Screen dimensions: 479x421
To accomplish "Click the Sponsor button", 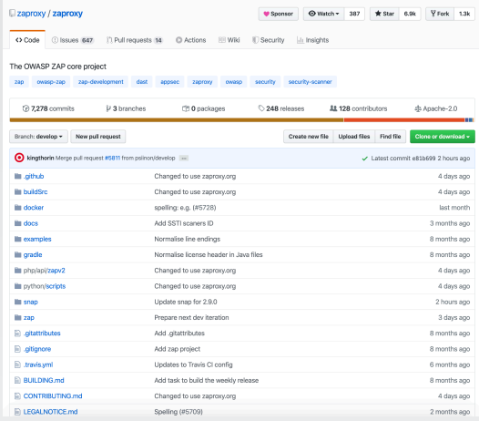I will pos(279,14).
